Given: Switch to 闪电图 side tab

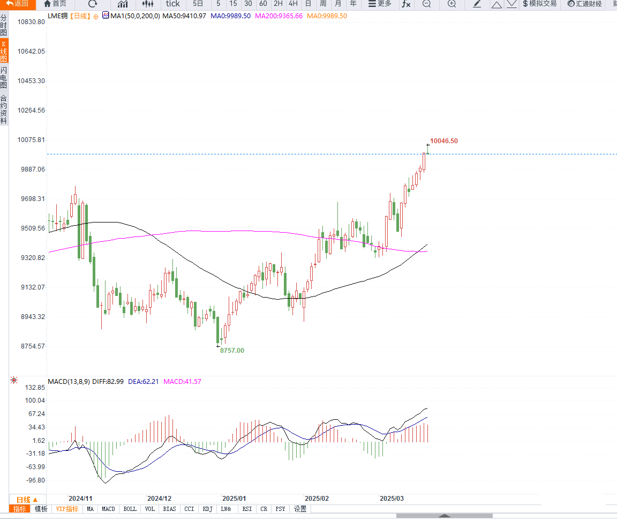Looking at the screenshot, I should point(4,78).
